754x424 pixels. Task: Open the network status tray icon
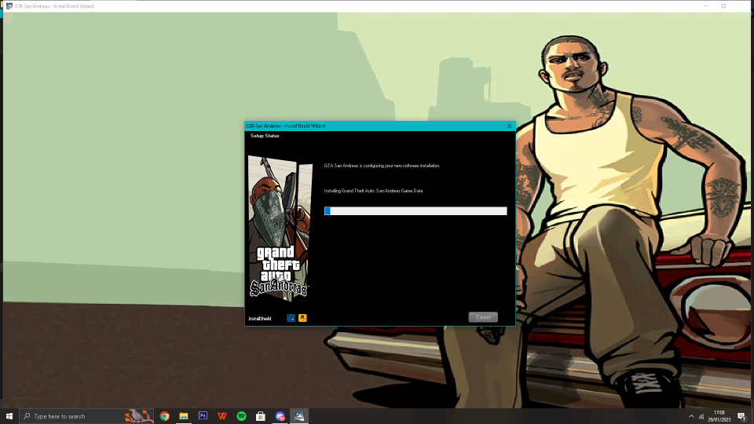pos(701,416)
